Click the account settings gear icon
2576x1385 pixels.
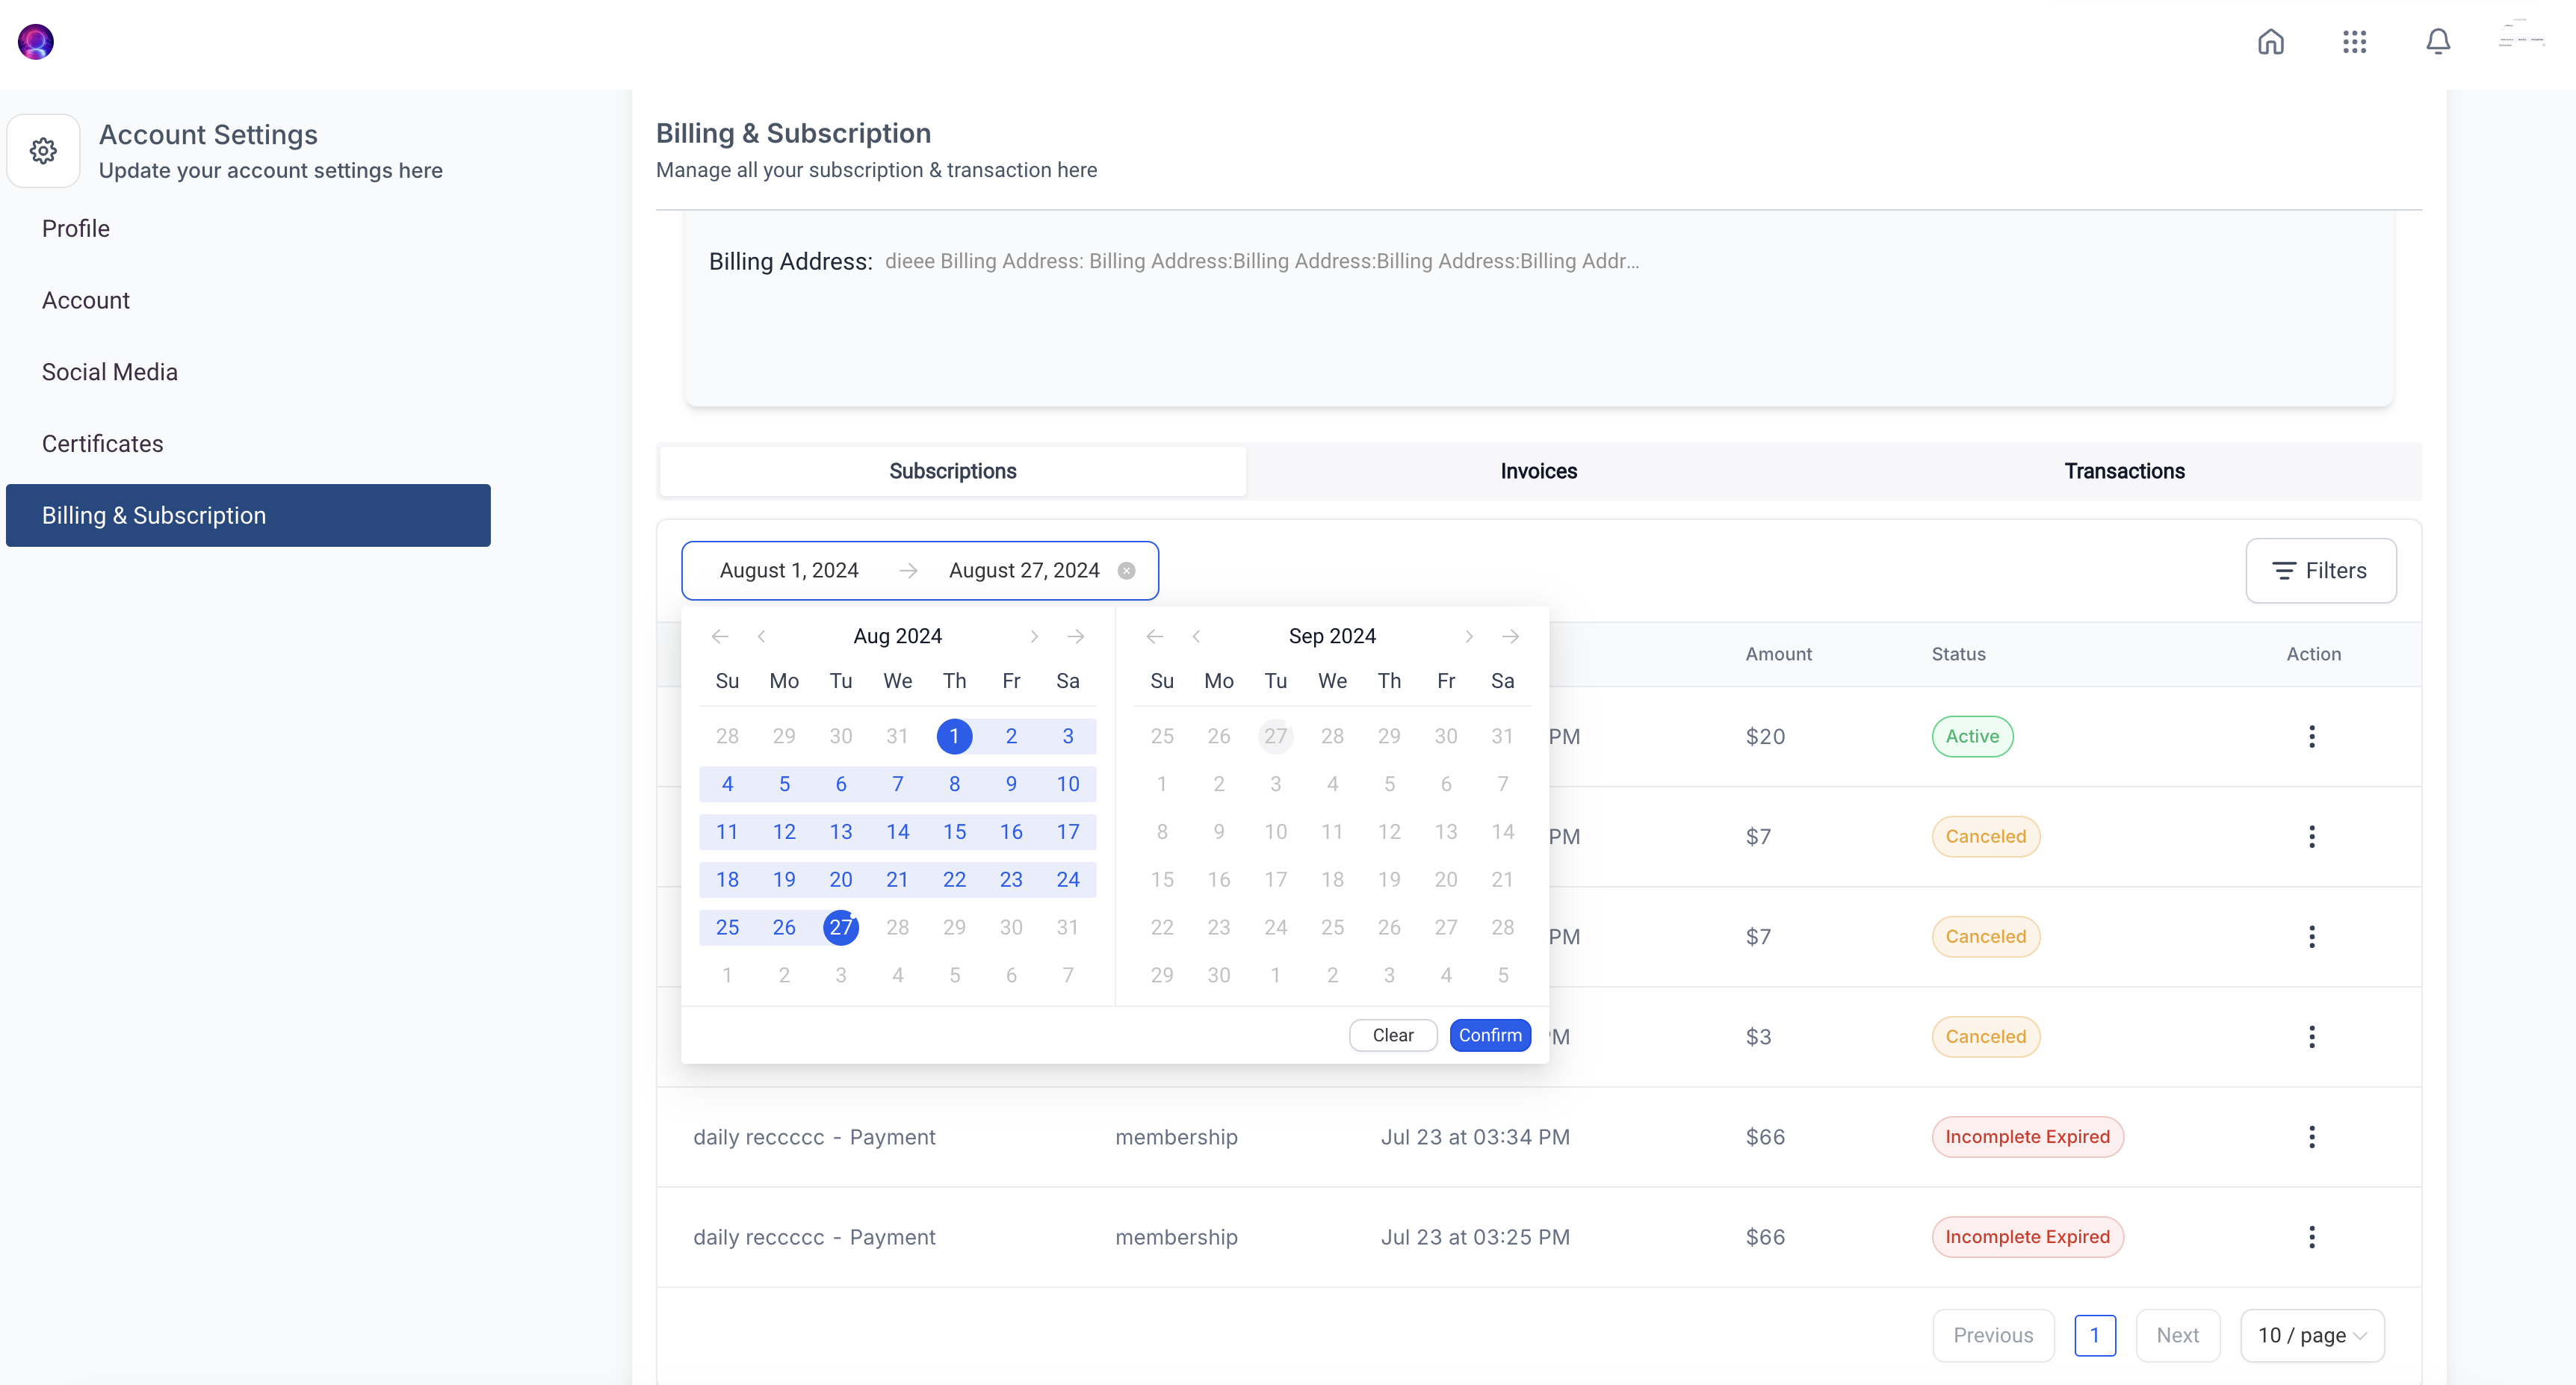point(43,151)
